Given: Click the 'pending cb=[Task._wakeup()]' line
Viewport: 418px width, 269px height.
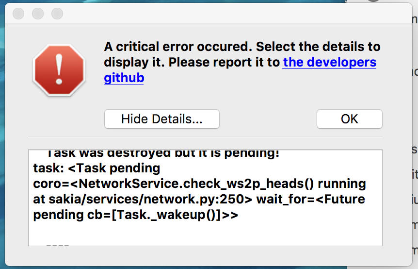Looking at the screenshot, I should click(135, 215).
